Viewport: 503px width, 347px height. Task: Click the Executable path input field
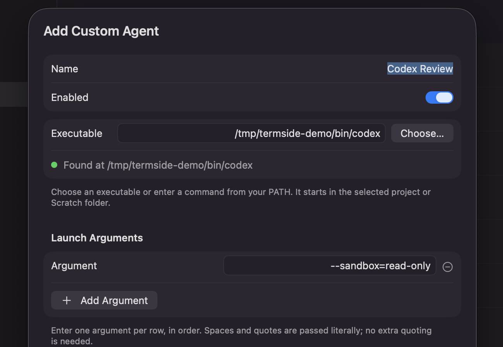point(251,133)
